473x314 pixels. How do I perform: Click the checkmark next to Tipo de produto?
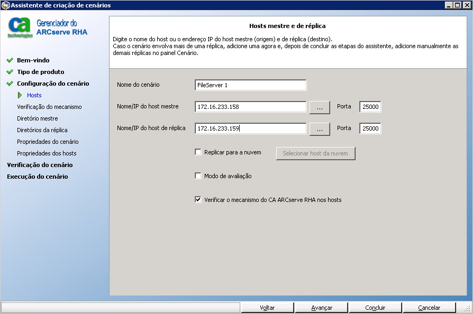point(10,72)
